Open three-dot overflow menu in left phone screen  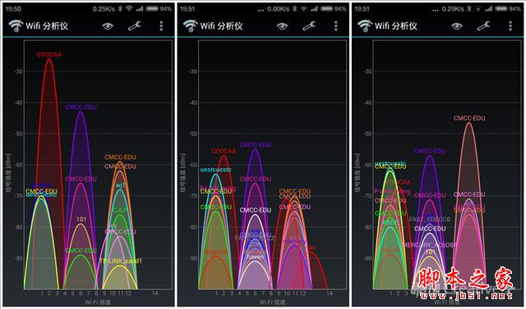161,25
